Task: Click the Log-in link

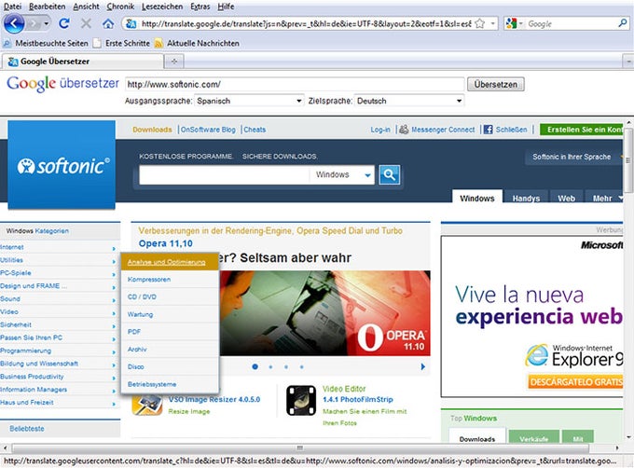Action: point(380,130)
